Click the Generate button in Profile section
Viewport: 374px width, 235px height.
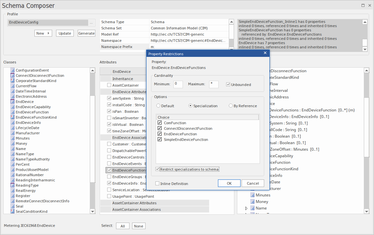pos(86,33)
